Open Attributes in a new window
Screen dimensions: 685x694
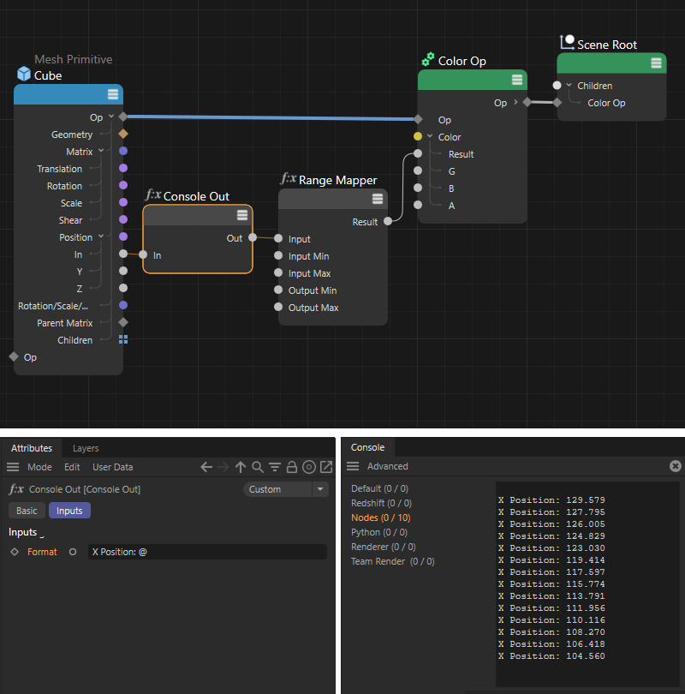click(326, 466)
